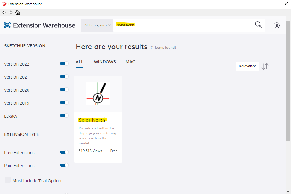Open the home page via house icon
Image resolution: width=291 pixels, height=194 pixels.
(x=18, y=13)
